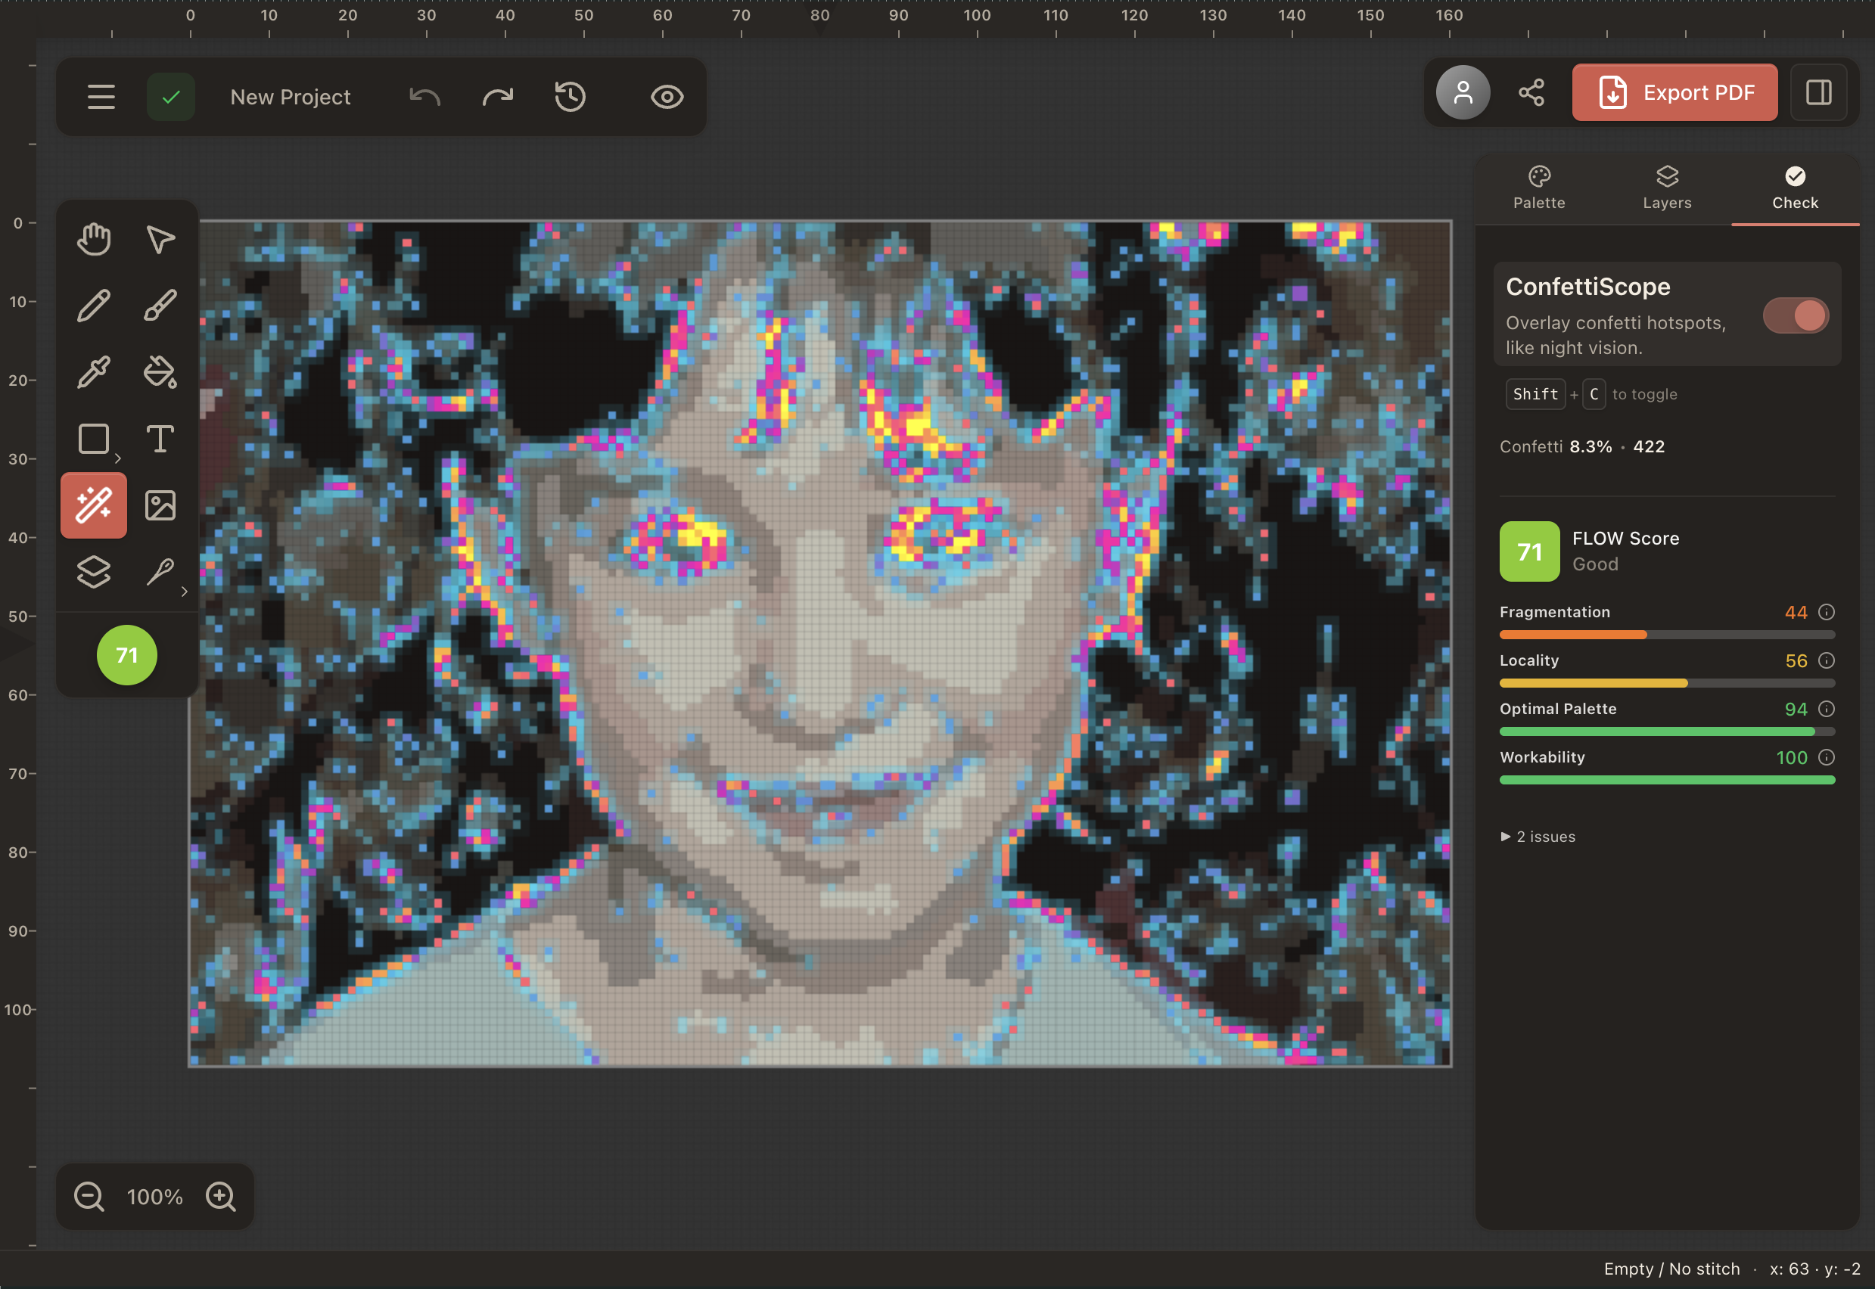
Task: Open the hamburger main menu
Action: (x=101, y=97)
